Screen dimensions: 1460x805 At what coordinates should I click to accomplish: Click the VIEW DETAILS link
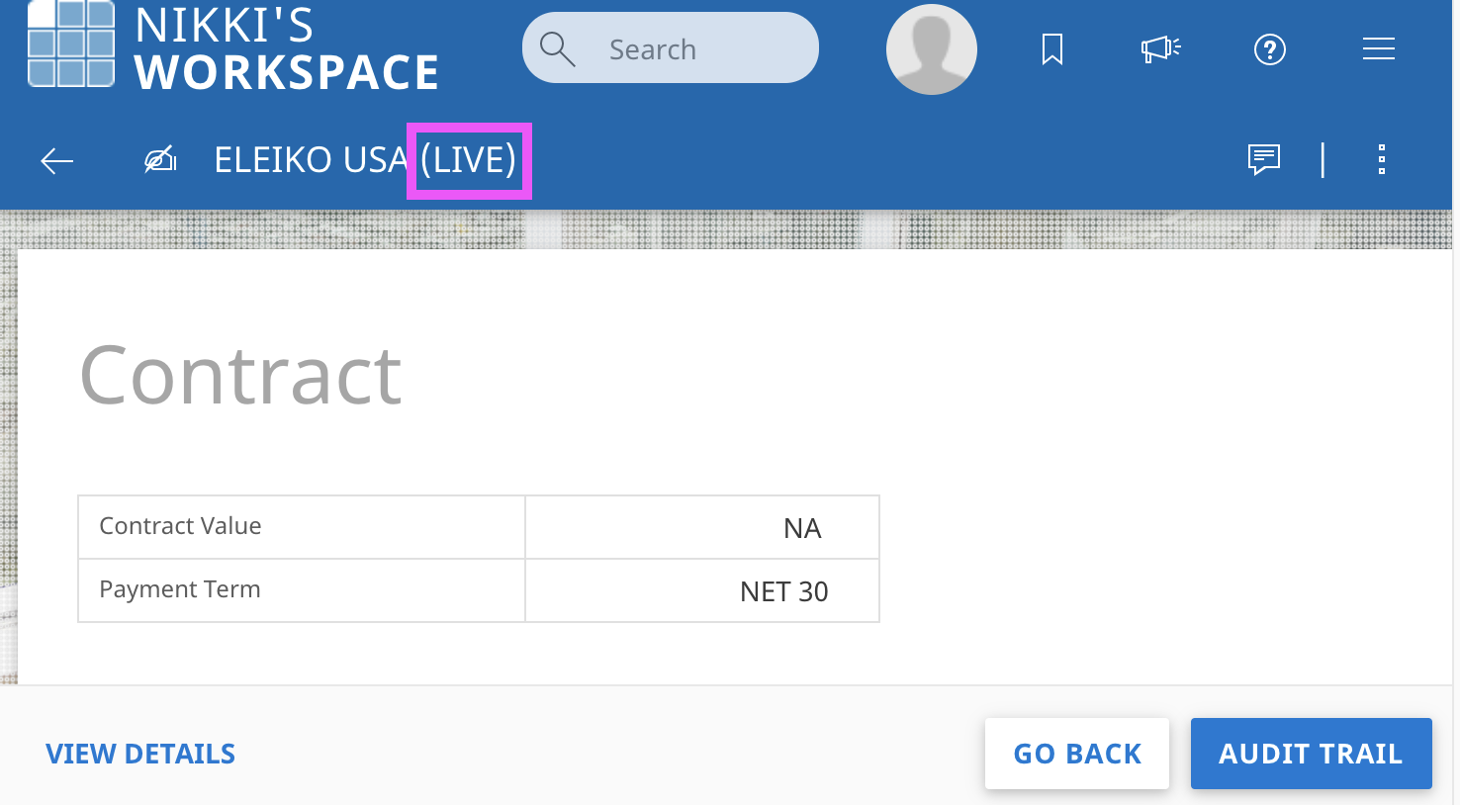[140, 754]
